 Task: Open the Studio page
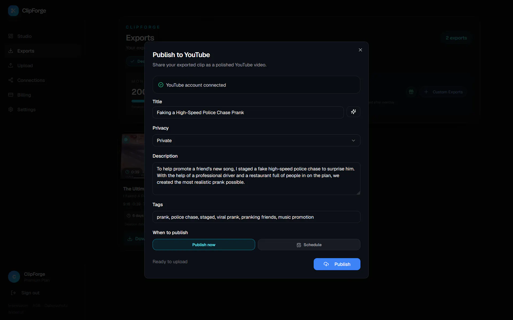click(x=43, y=36)
